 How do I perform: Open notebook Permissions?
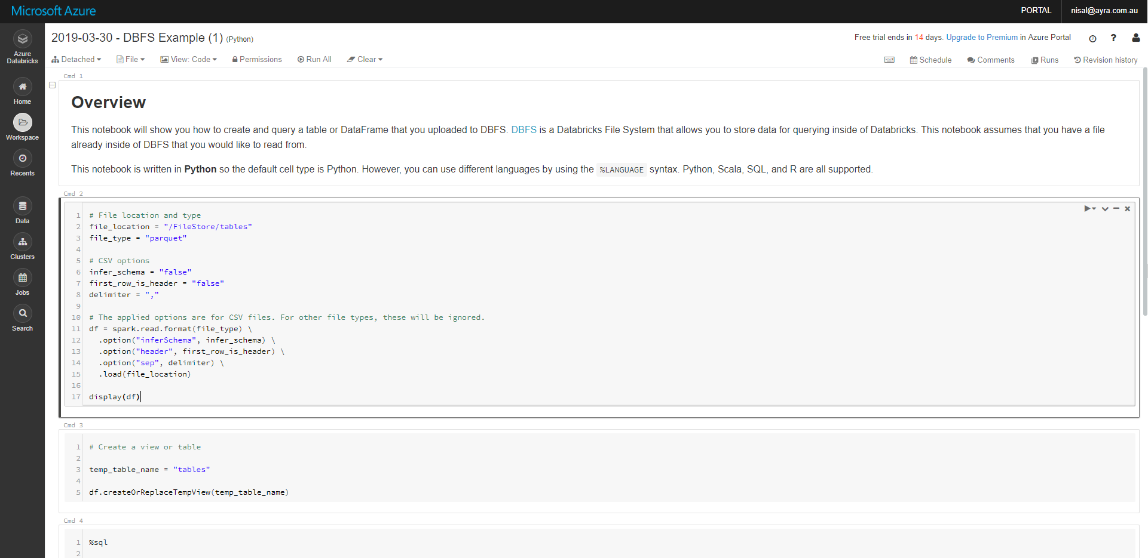click(x=257, y=60)
